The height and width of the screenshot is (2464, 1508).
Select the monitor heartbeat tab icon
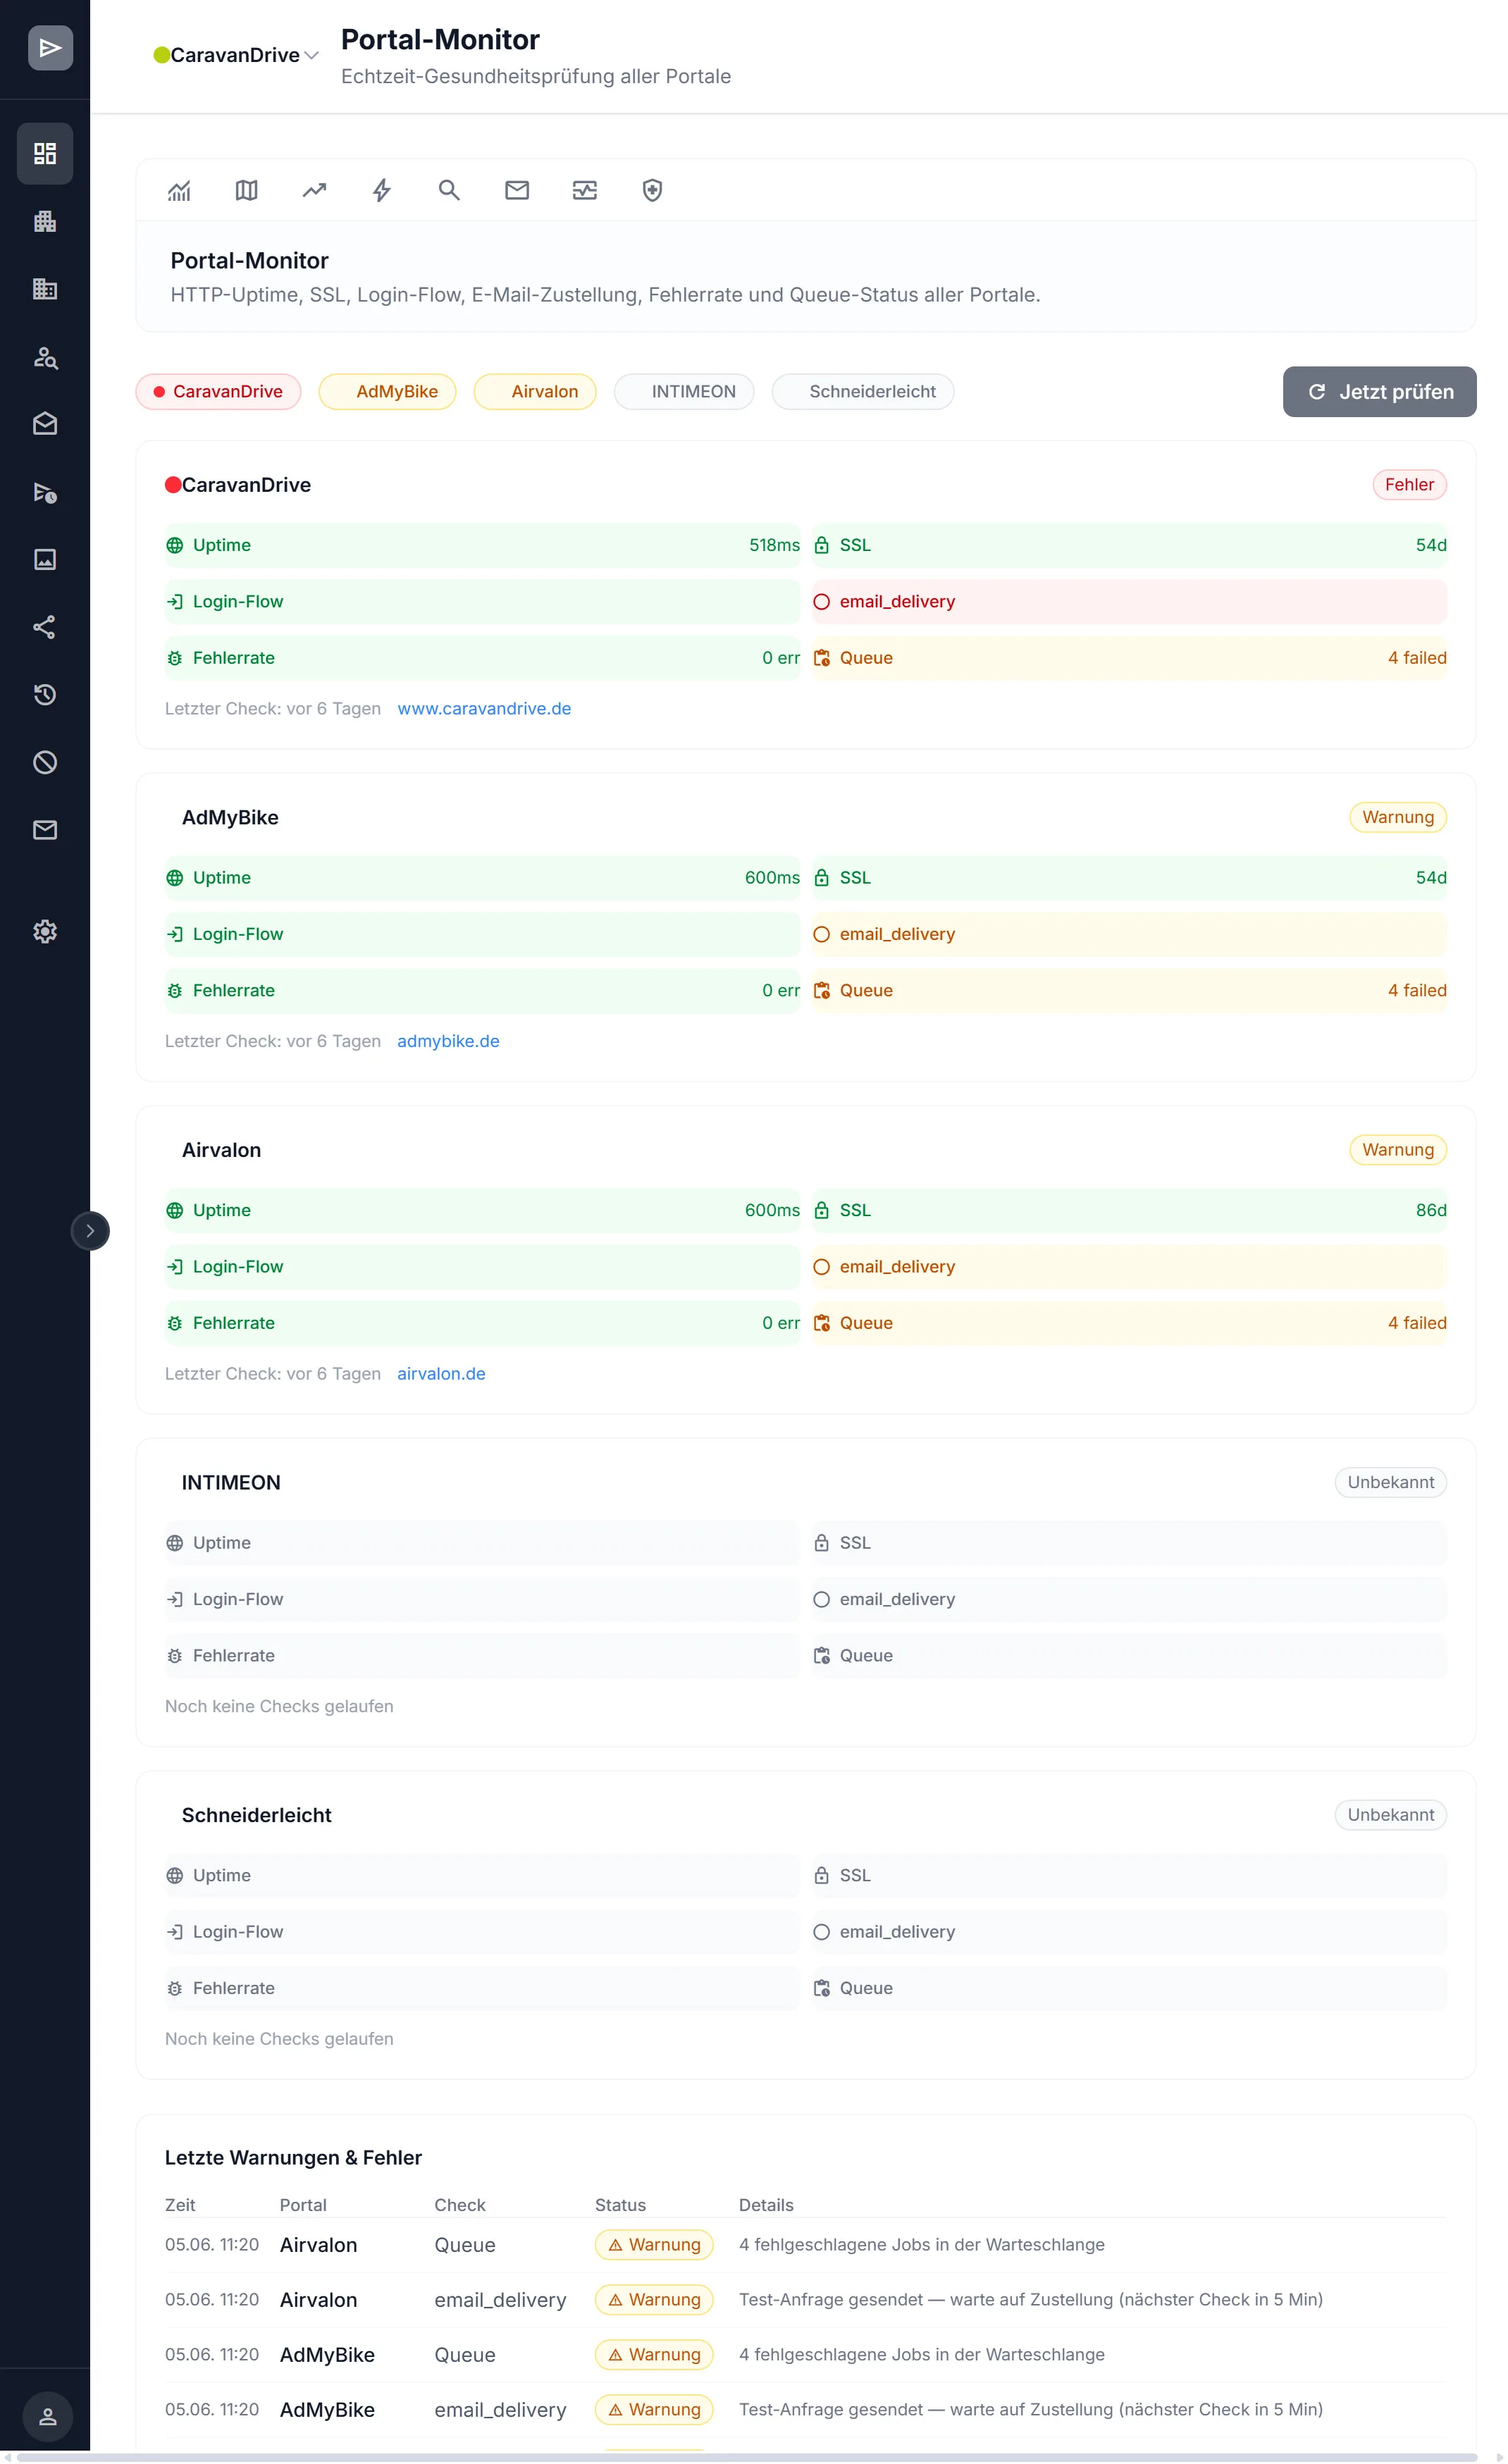(585, 190)
